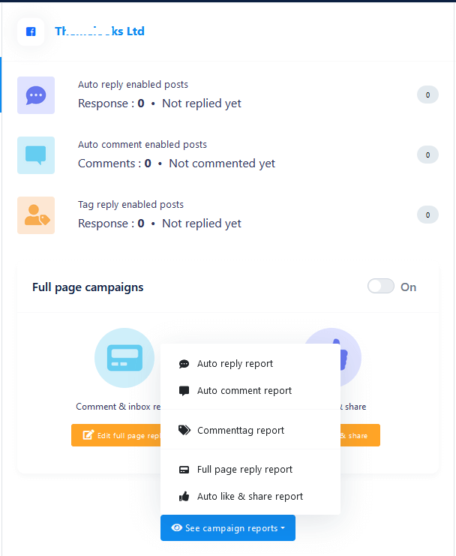The width and height of the screenshot is (456, 556).
Task: Open the page name link in header
Action: [x=100, y=32]
